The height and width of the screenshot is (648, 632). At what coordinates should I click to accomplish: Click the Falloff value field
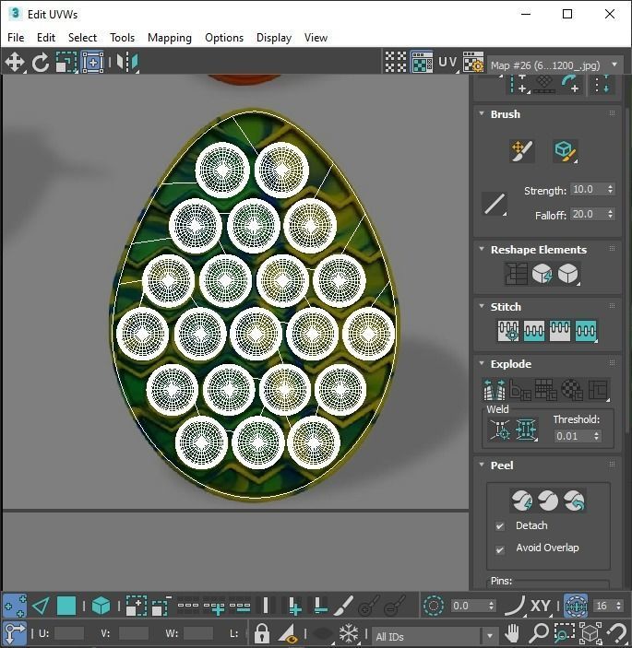point(588,214)
